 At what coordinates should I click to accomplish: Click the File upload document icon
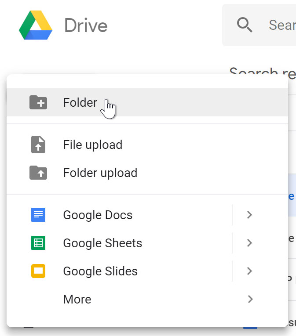38,145
